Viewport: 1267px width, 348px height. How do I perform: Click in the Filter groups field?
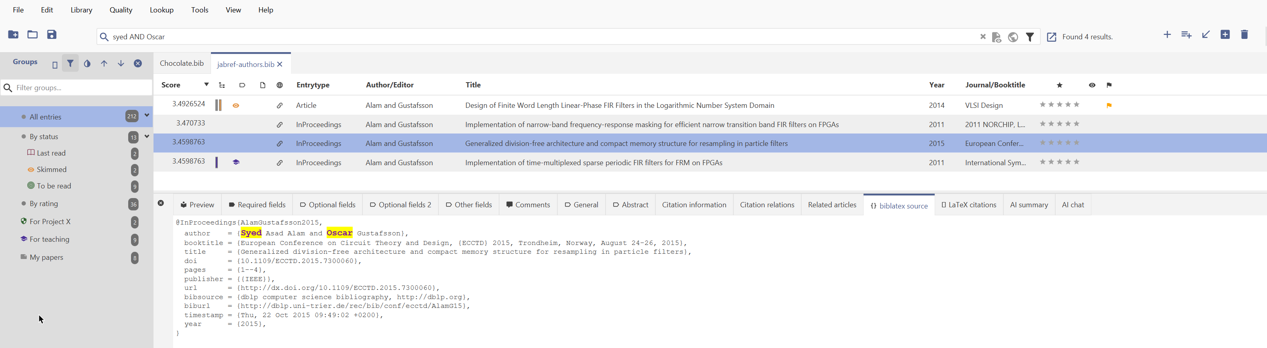coord(77,88)
